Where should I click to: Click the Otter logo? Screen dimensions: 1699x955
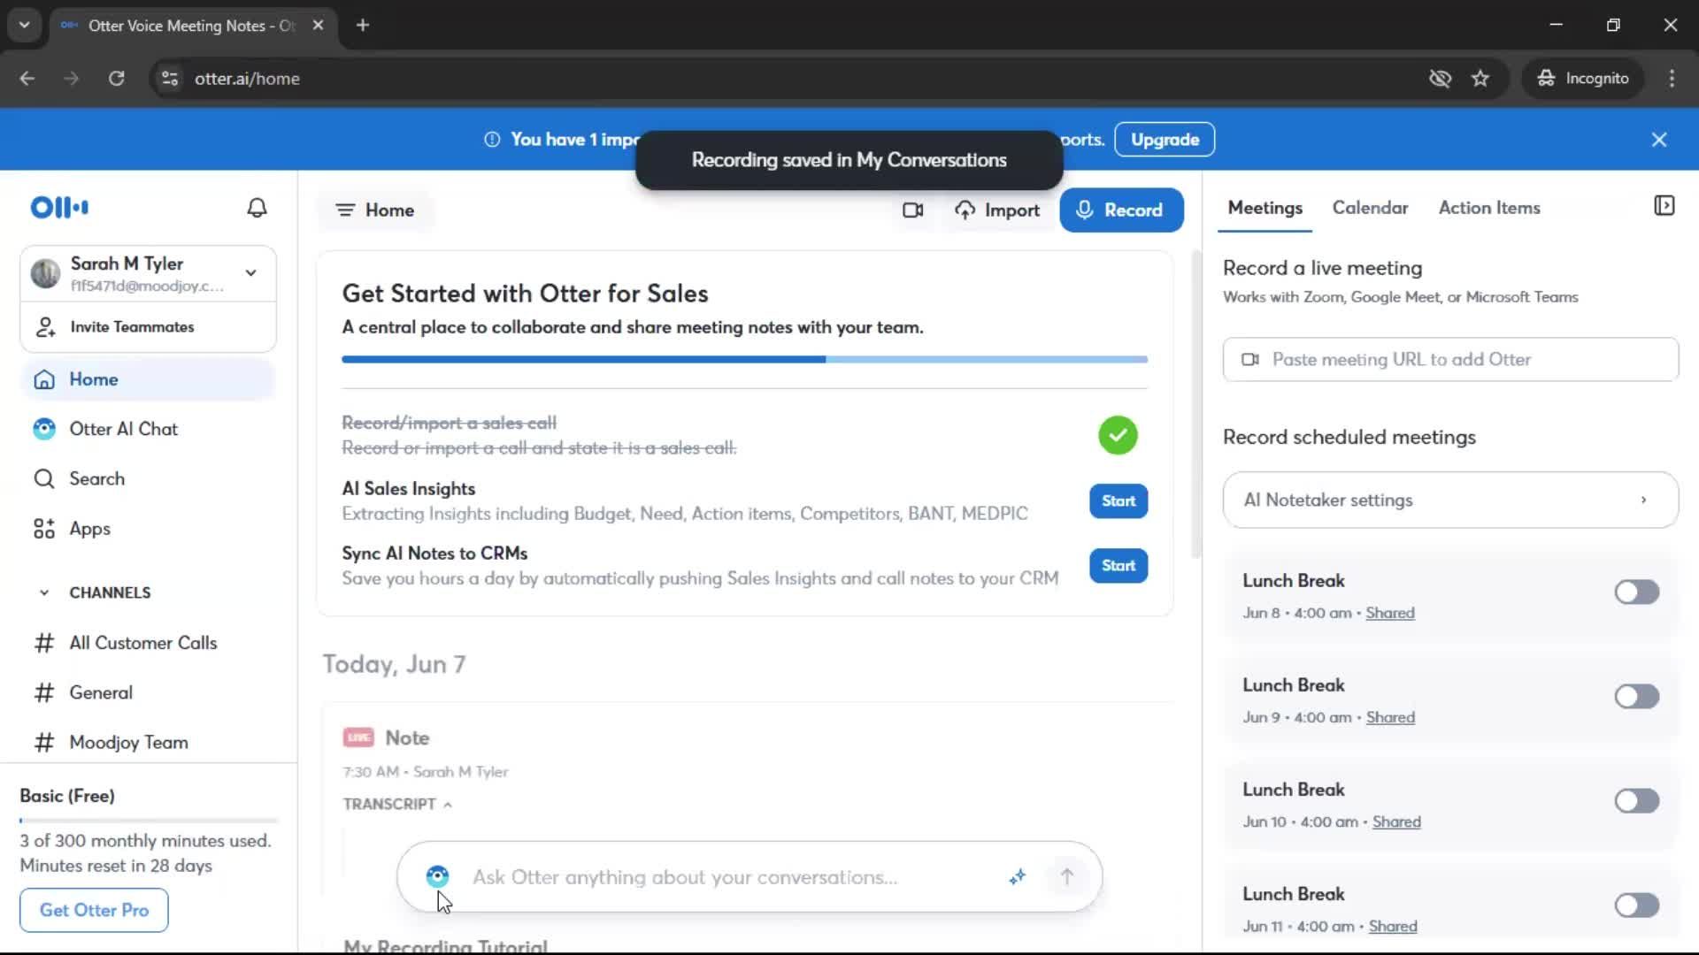tap(59, 208)
